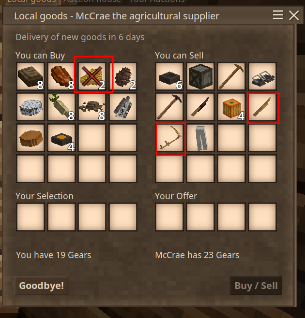This screenshot has width=305, height=318.
Task: Click the metal traps item in sell list
Action: coord(262,76)
